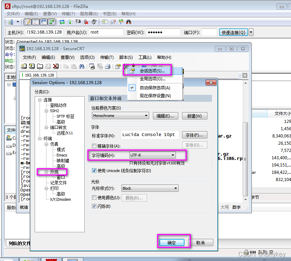Cancel current operation in FileZilla toolbar

point(78,22)
